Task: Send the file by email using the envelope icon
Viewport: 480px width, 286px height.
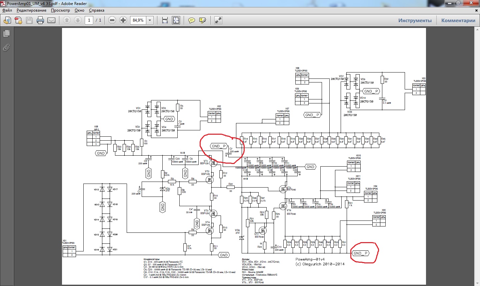Action: 51,21
